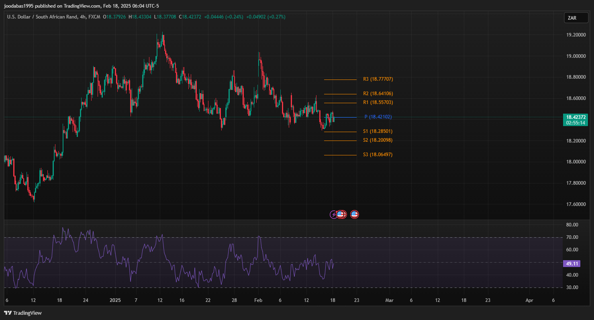Click the 2025 label on the time axis
Screen dimensions: 594x320
click(x=115, y=300)
